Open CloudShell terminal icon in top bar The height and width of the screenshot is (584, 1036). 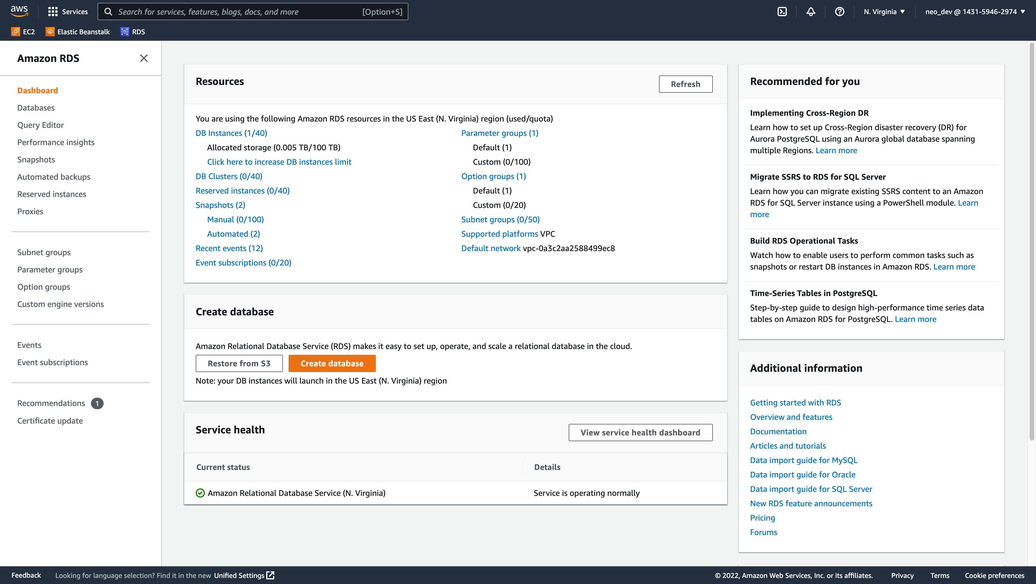[782, 12]
